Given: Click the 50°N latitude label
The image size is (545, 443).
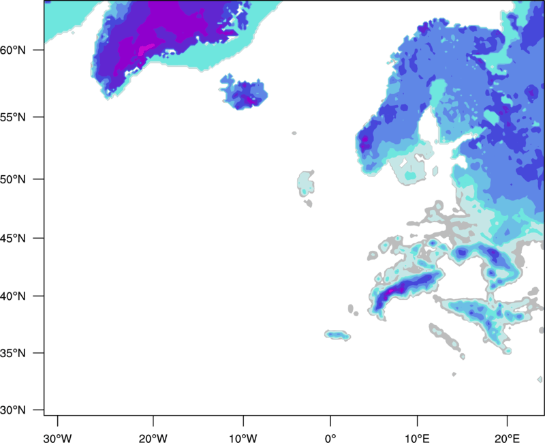Looking at the screenshot, I should [13, 179].
